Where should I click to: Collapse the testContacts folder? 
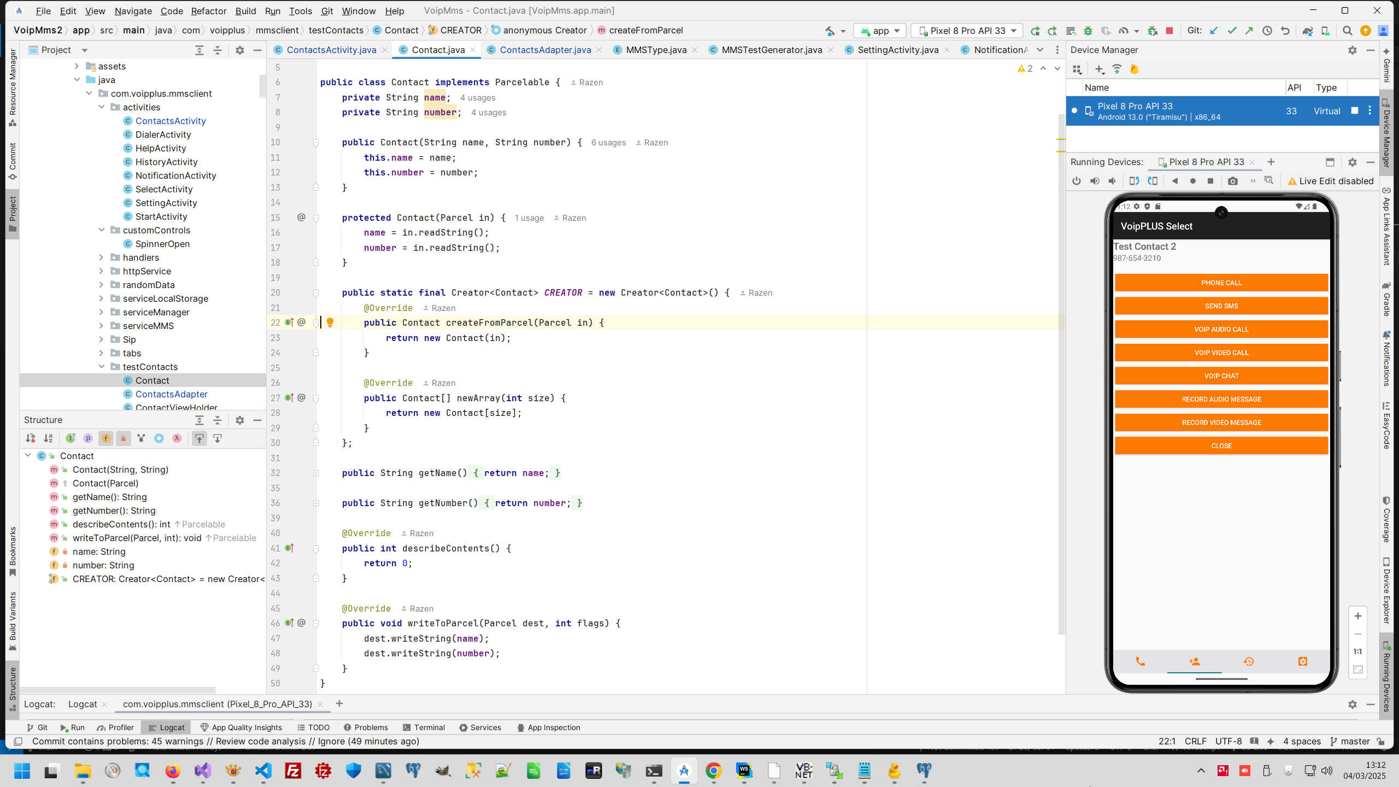click(x=101, y=367)
